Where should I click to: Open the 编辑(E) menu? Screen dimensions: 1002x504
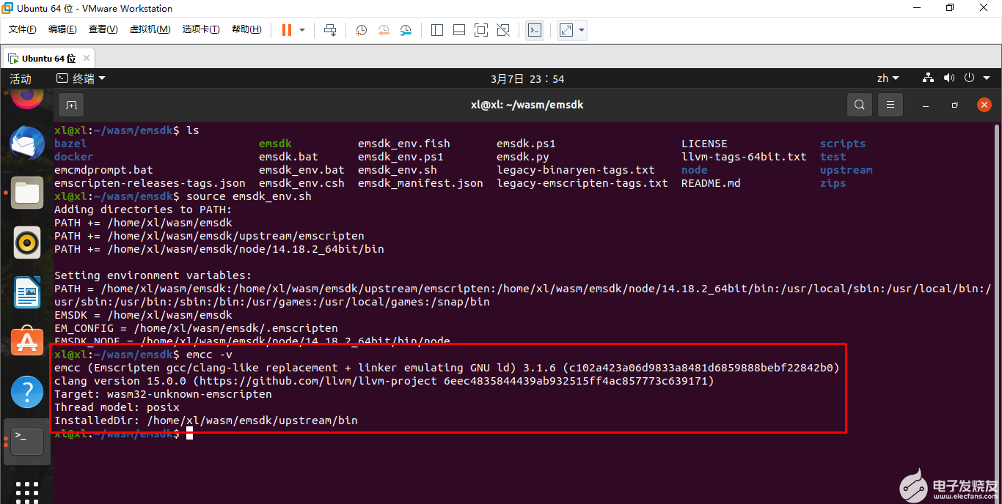coord(62,29)
